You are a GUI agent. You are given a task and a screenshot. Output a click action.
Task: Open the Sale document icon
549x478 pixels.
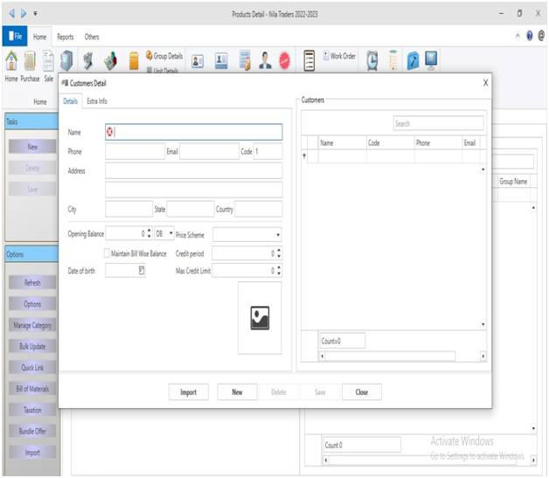coord(48,60)
